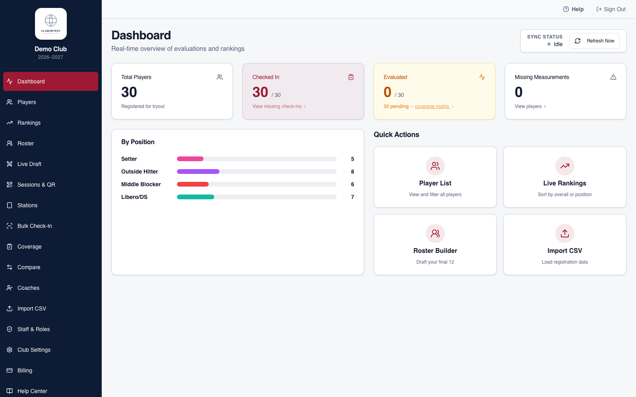Click the Import CSV upload icon in sidebar
Viewport: 636px width, 397px height.
pyautogui.click(x=10, y=308)
